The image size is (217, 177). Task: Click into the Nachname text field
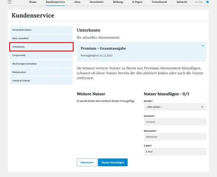175,137
